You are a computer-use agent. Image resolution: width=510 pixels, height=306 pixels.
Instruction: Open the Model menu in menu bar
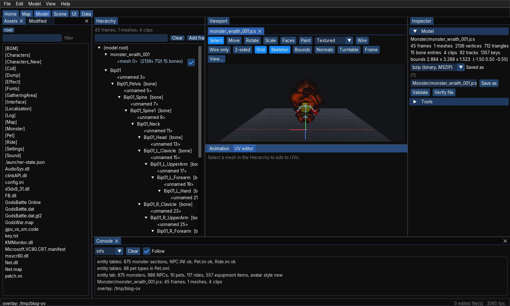click(34, 4)
